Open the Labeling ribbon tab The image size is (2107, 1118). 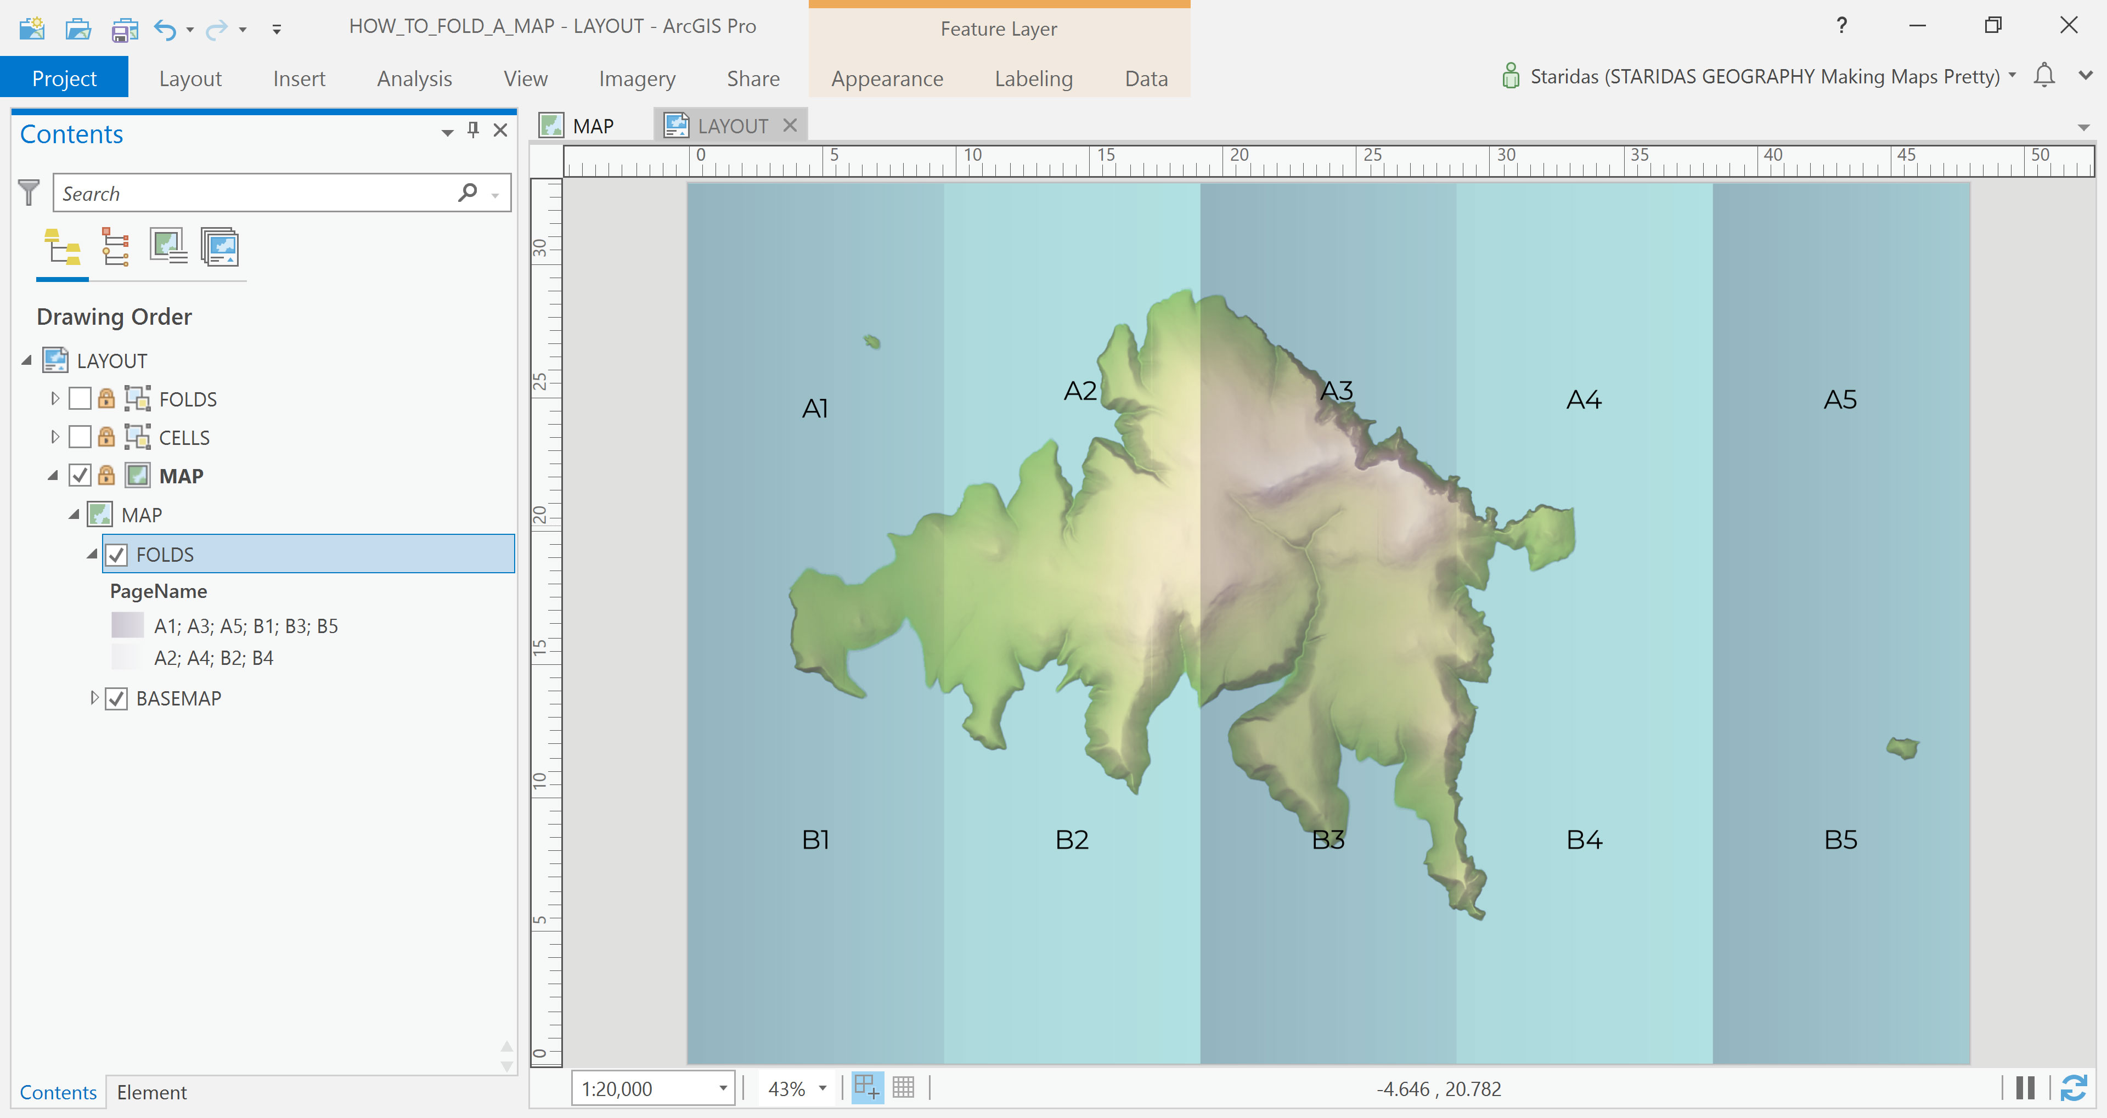click(x=1033, y=78)
